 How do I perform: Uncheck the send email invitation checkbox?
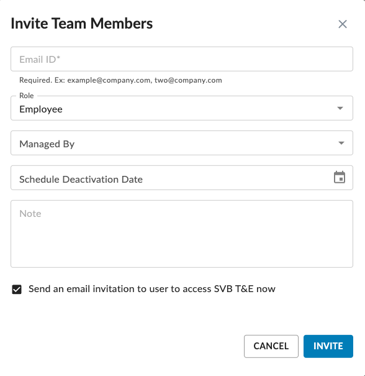[x=17, y=289]
